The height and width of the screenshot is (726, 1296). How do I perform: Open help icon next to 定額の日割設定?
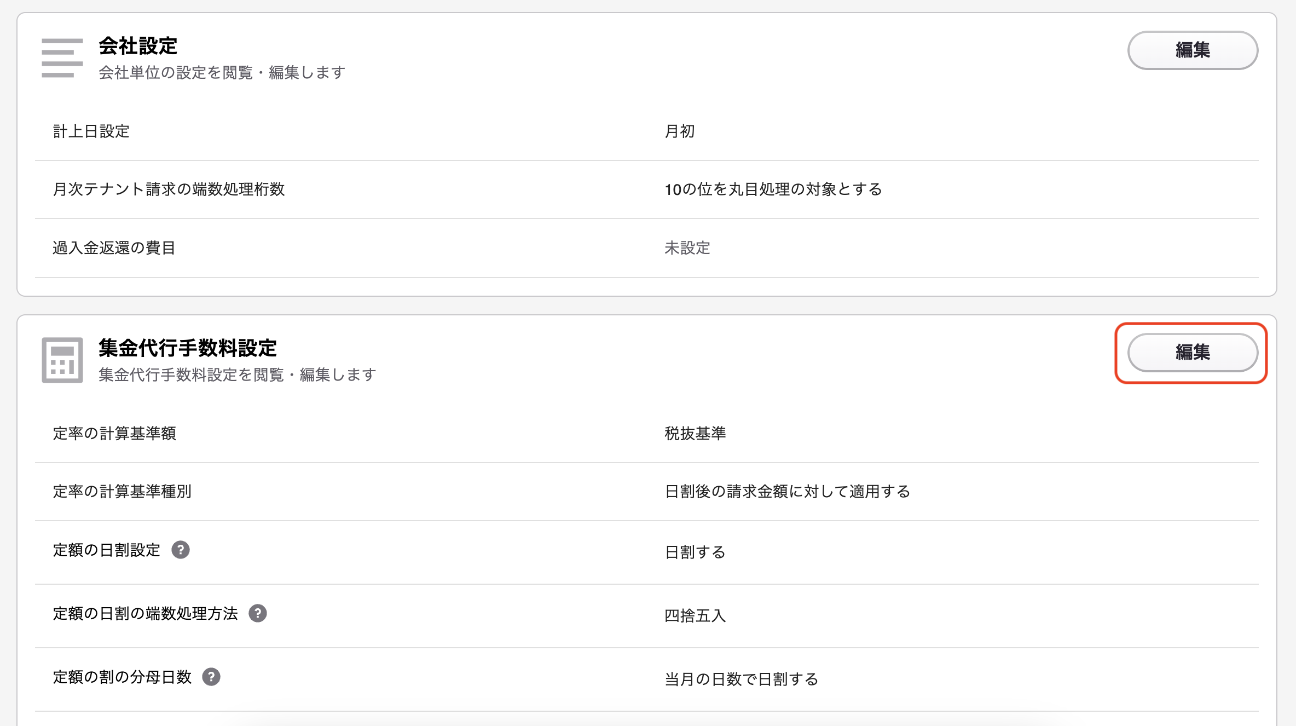[x=181, y=550]
